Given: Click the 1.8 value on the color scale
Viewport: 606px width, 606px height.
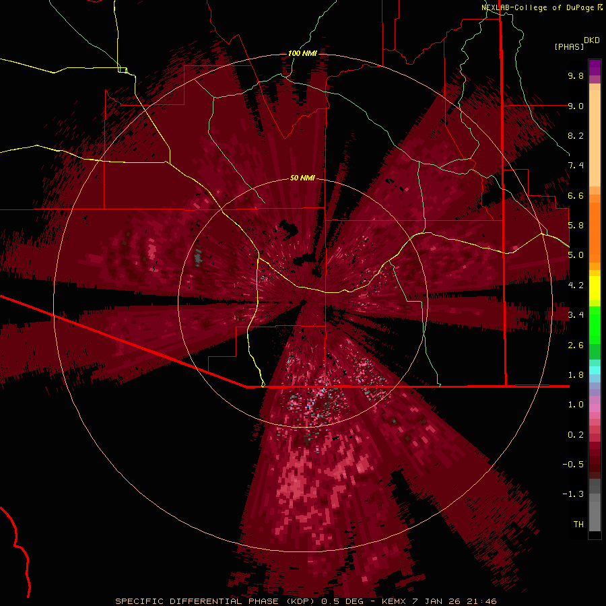Looking at the screenshot, I should (576, 375).
